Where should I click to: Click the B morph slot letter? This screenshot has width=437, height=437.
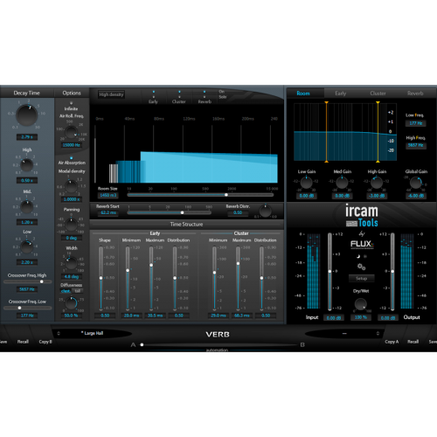[x=302, y=345]
